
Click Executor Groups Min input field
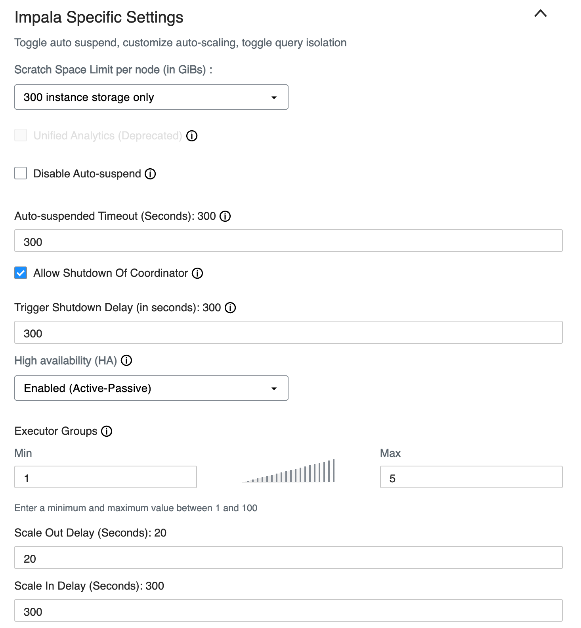point(105,477)
